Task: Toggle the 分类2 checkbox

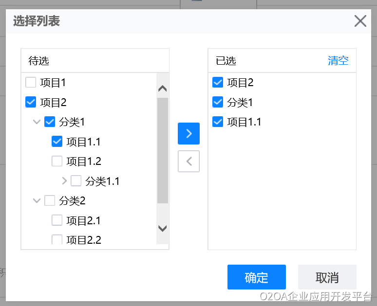Action: click(x=50, y=200)
